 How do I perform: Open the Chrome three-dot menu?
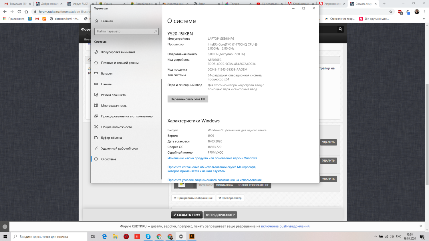click(x=424, y=12)
